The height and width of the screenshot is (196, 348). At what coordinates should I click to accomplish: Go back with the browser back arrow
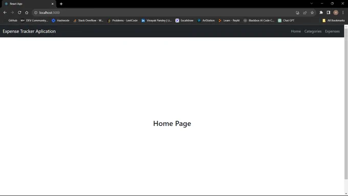click(5, 13)
